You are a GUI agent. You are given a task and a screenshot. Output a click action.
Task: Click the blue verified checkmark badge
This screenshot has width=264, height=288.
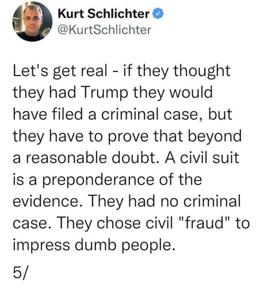coord(158,13)
